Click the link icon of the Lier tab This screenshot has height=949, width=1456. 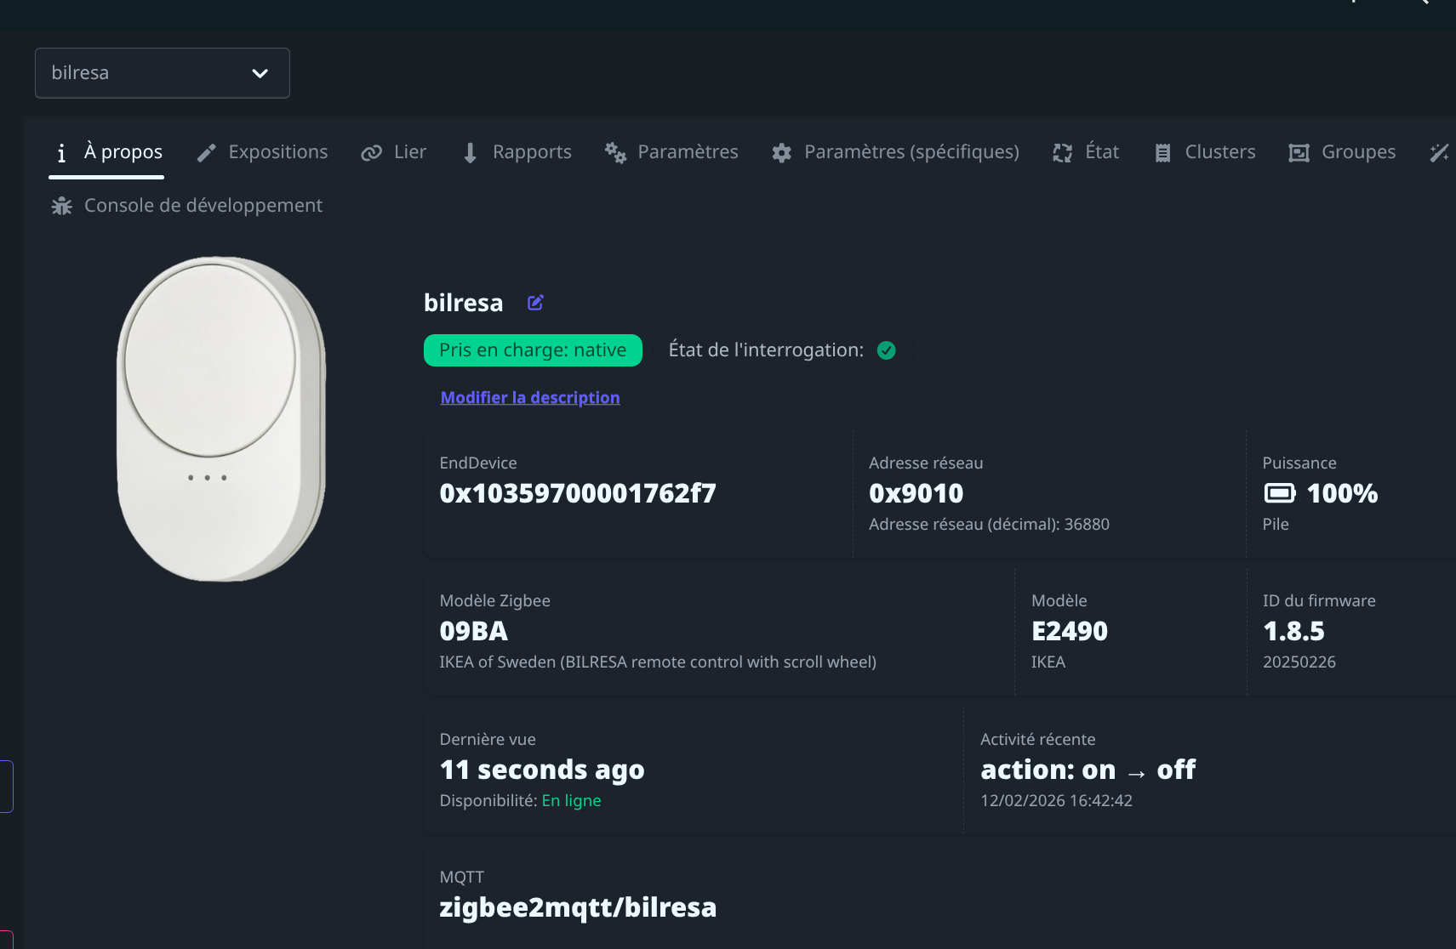371,152
